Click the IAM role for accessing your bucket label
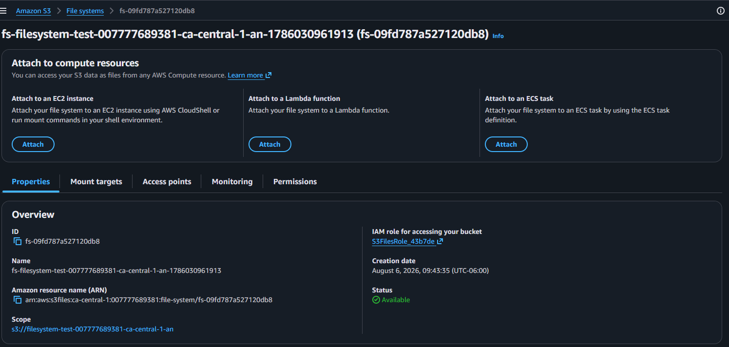This screenshot has width=729, height=347. (427, 231)
